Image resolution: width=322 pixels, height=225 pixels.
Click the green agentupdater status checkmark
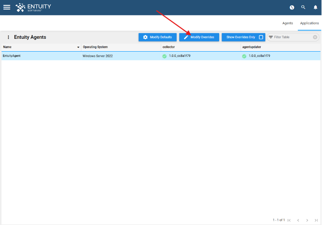point(244,56)
